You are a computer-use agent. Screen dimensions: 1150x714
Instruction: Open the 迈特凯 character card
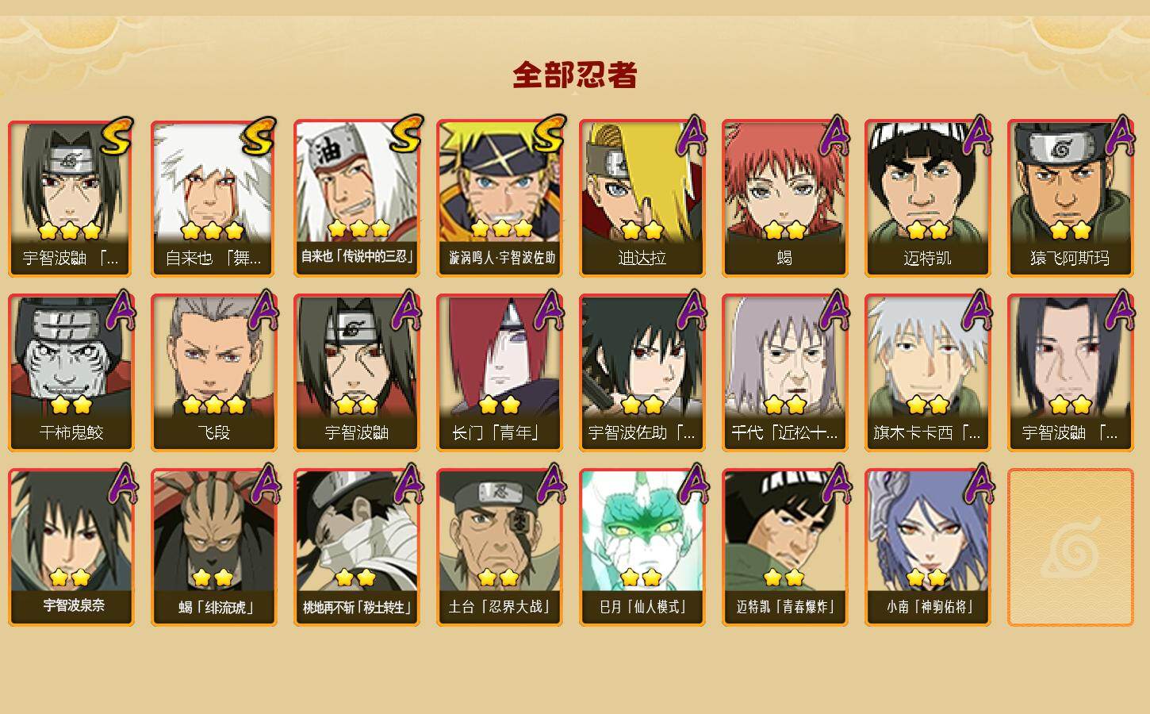pyautogui.click(x=928, y=198)
